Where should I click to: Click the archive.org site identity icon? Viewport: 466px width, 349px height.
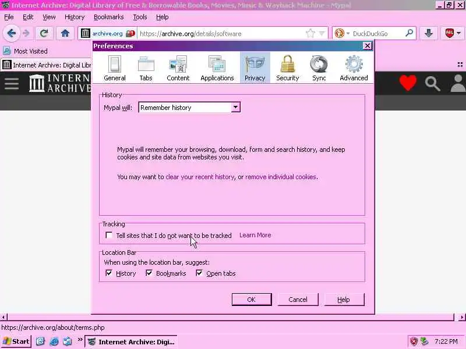point(85,33)
